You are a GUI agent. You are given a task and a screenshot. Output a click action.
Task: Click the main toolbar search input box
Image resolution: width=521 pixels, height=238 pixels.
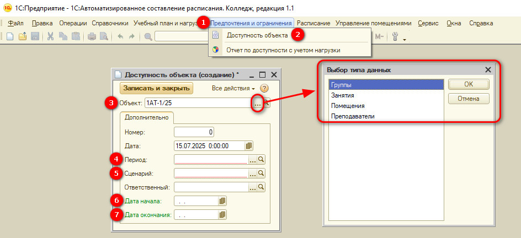point(182,36)
